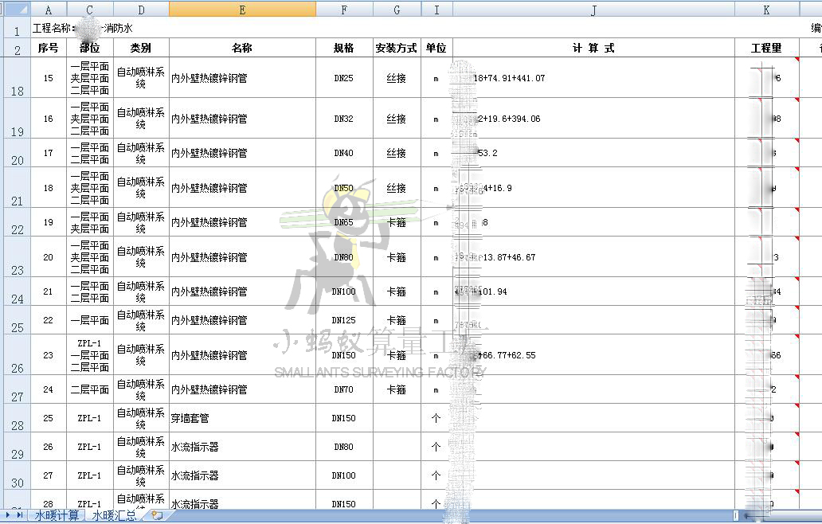The width and height of the screenshot is (822, 524).
Task: Click the column K header
Action: [x=766, y=10]
